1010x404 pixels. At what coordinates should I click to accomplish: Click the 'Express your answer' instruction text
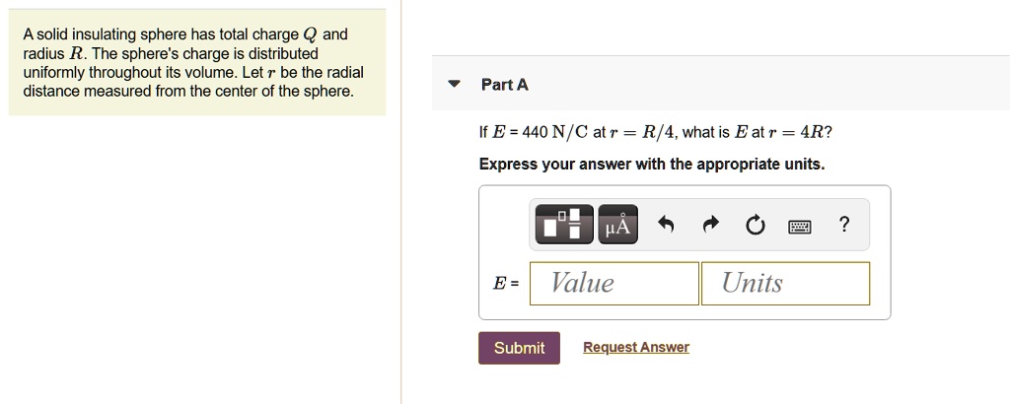click(652, 165)
